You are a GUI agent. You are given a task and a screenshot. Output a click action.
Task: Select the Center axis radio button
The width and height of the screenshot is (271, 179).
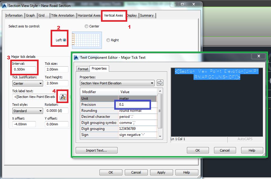[87, 26]
